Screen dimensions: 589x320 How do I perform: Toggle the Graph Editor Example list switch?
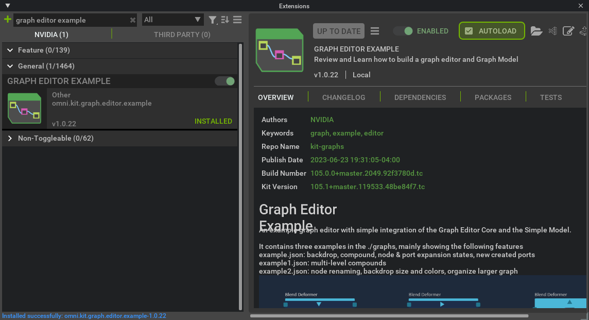pyautogui.click(x=224, y=81)
